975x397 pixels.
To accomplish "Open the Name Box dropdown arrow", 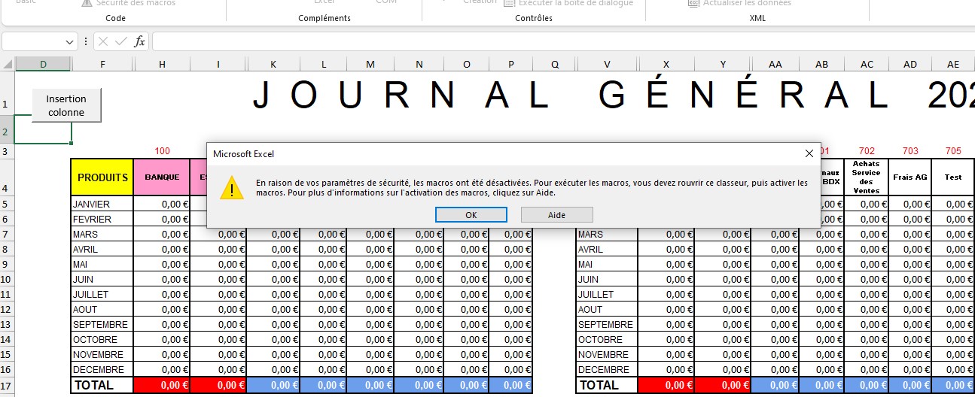I will (70, 42).
